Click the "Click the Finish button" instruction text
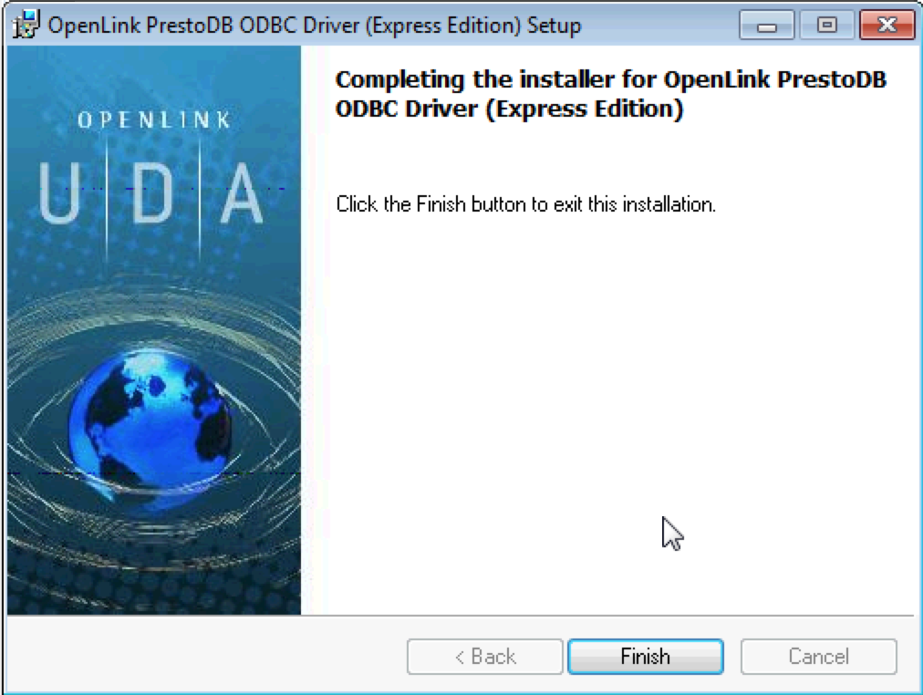Screen dimensions: 923x695 coord(525,204)
